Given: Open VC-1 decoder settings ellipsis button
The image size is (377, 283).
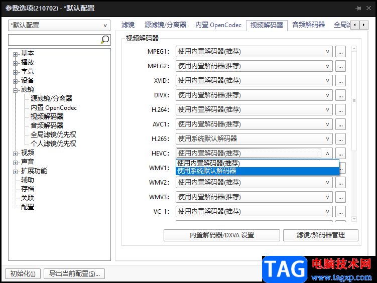Looking at the screenshot, I should tap(340, 211).
